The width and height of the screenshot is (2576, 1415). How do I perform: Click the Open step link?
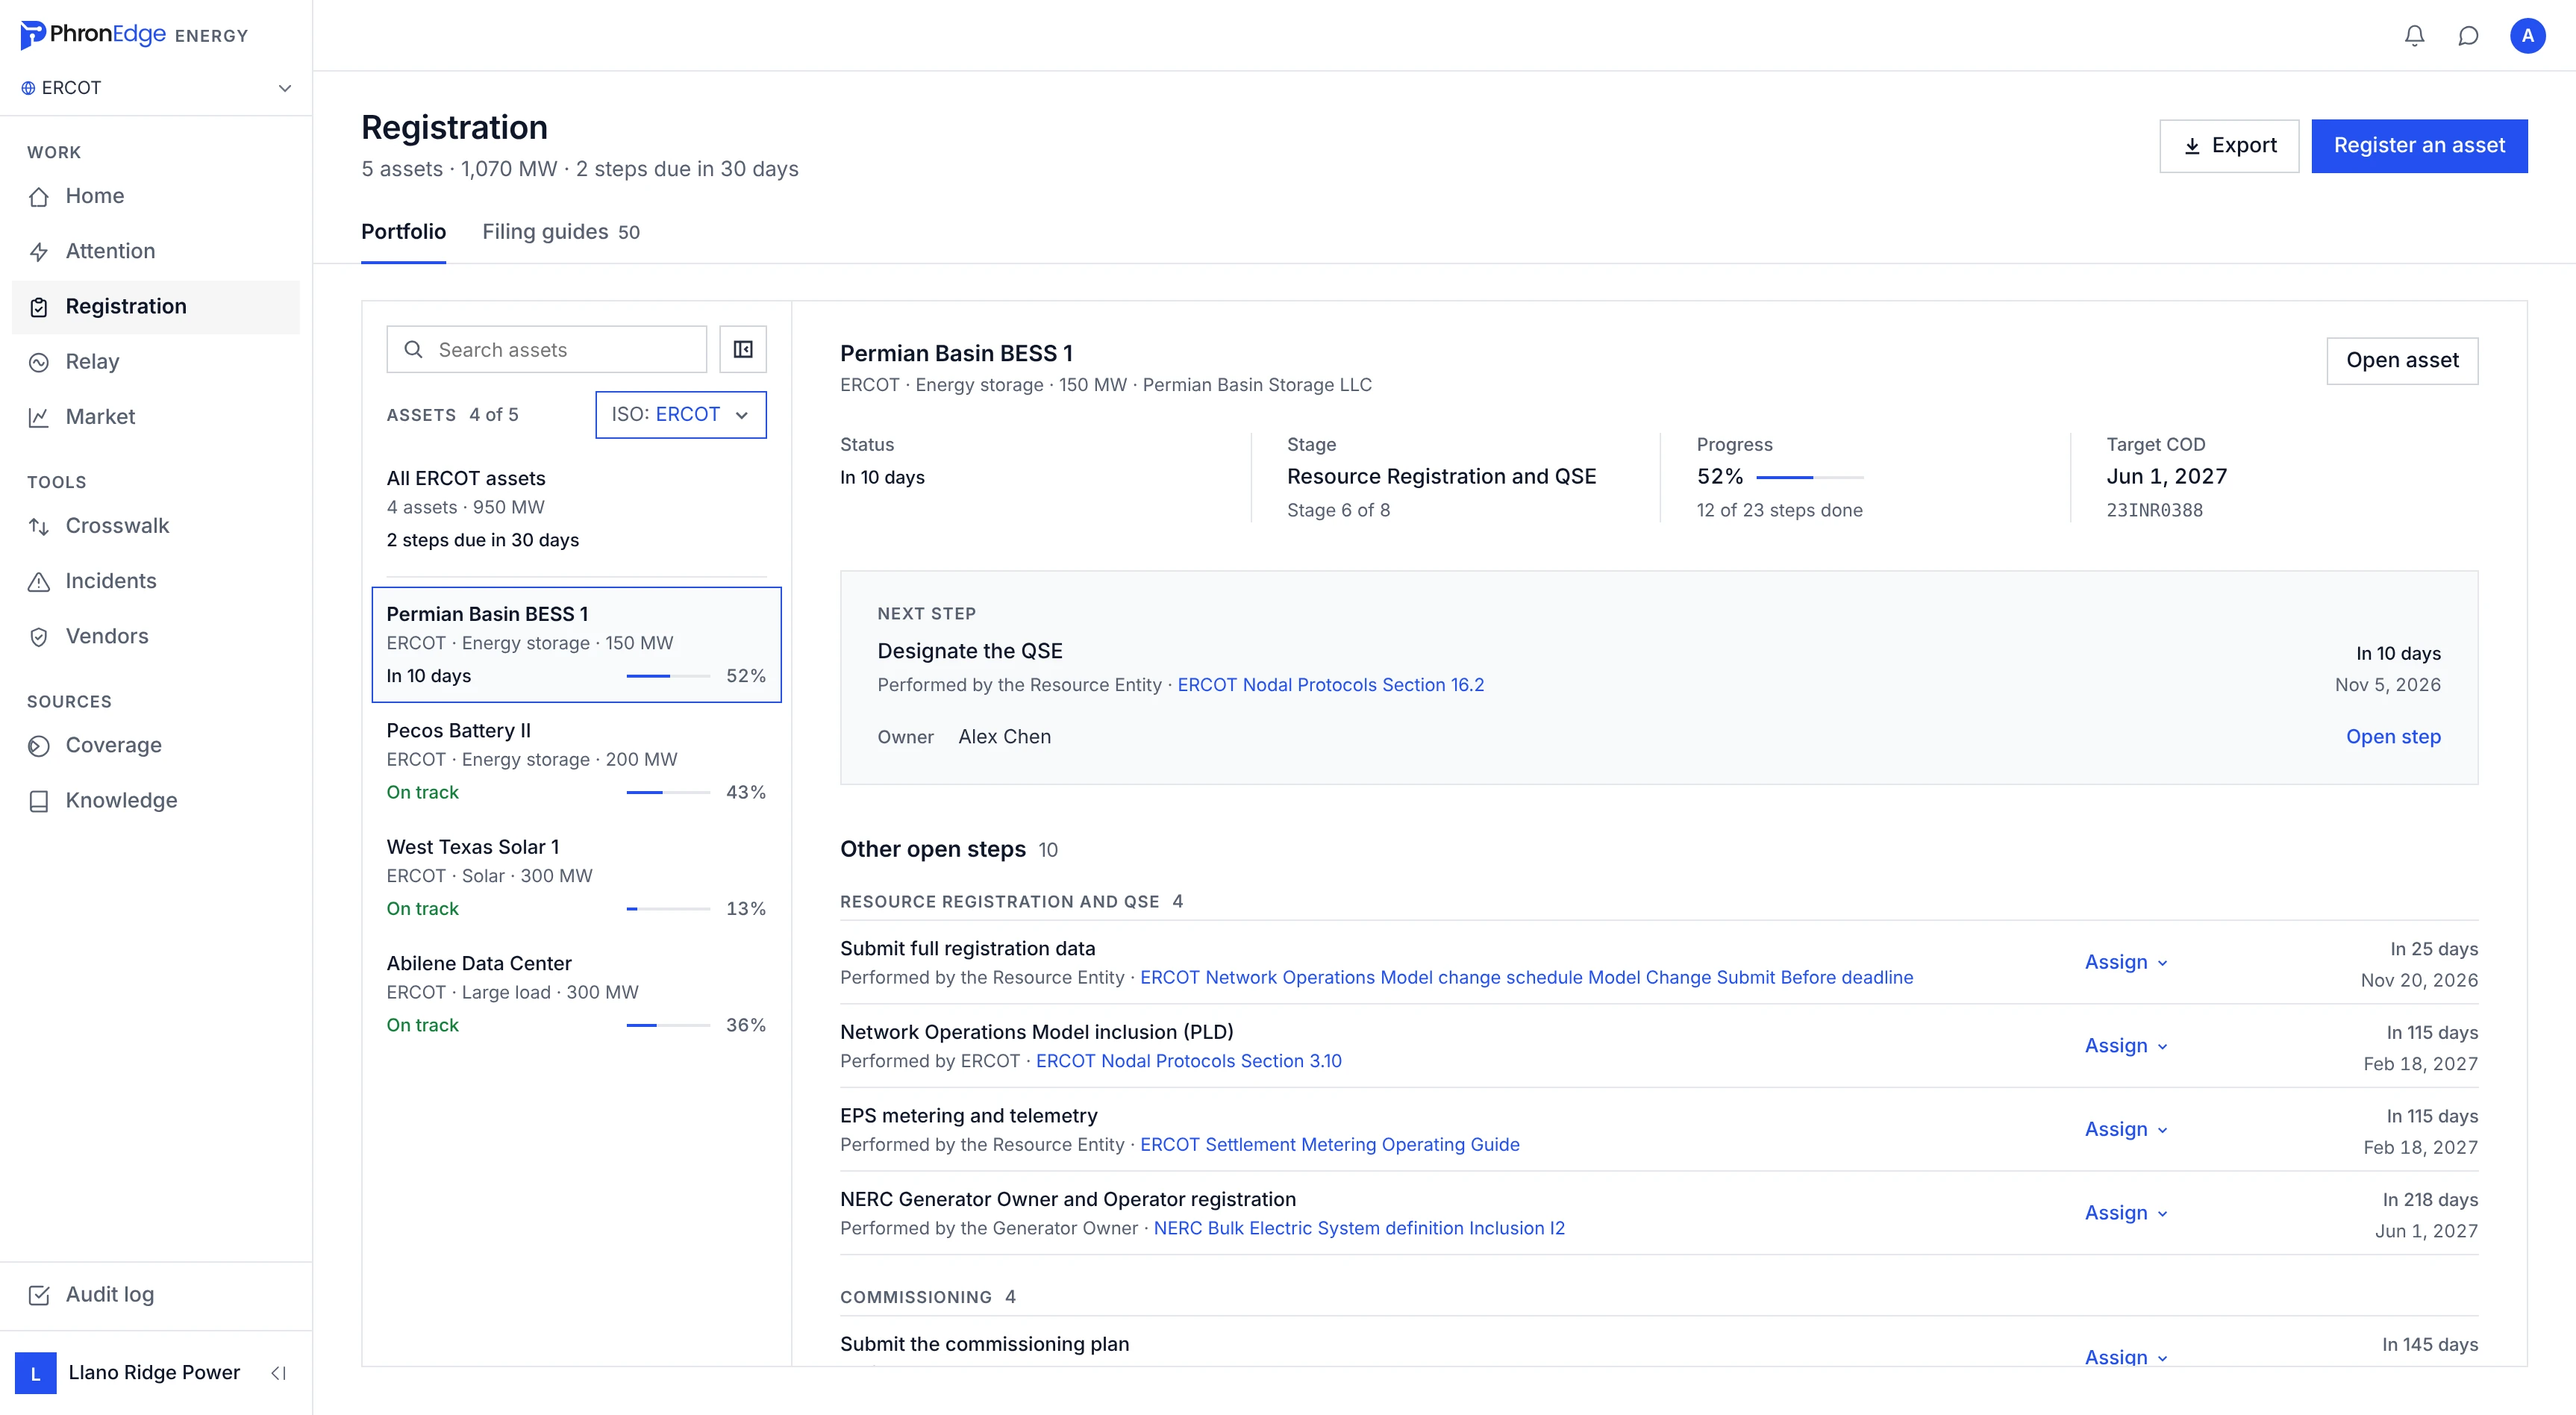2393,737
